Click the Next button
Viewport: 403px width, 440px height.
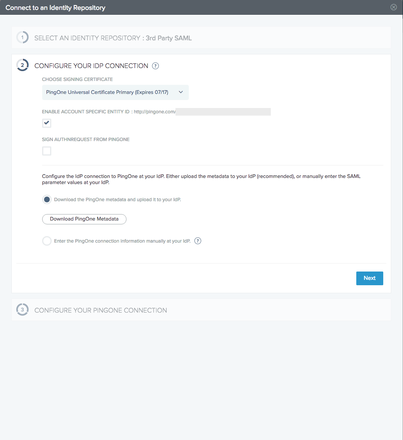pyautogui.click(x=369, y=278)
